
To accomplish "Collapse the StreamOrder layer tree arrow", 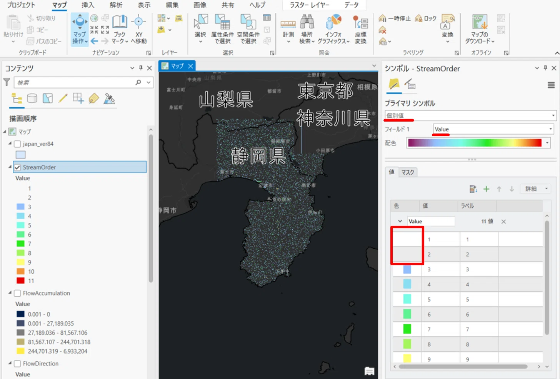I will 10,167.
